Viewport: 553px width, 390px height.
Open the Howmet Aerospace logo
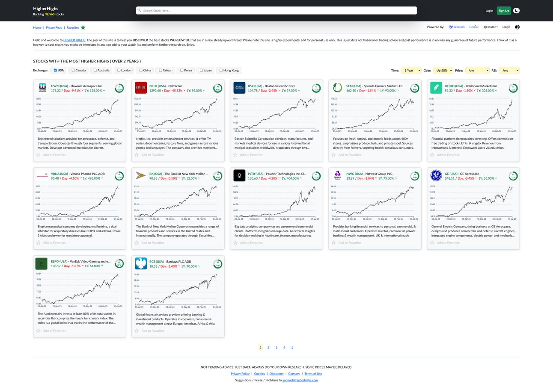[x=42, y=88]
